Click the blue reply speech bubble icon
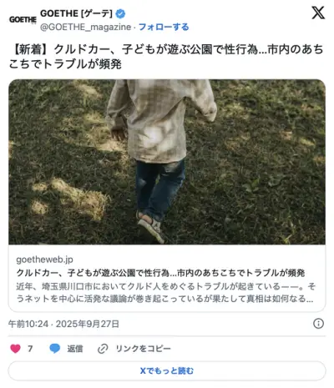The width and height of the screenshot is (334, 388). 55,349
